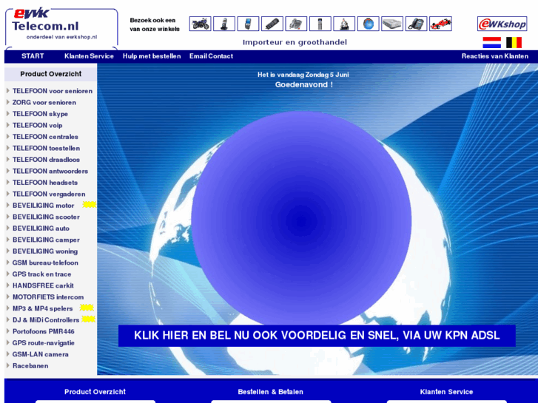Open the dark office phone shop icon
This screenshot has height=403, width=538.
point(416,24)
